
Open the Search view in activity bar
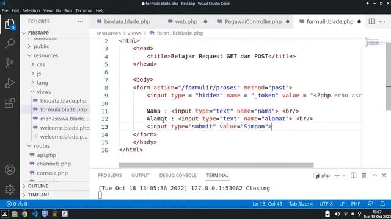(x=10, y=43)
